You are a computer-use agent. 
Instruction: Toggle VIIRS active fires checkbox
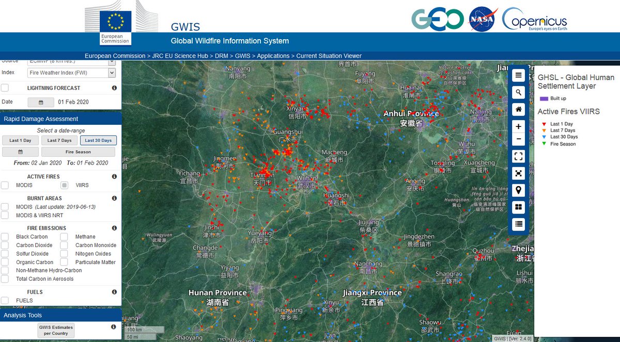(x=64, y=185)
